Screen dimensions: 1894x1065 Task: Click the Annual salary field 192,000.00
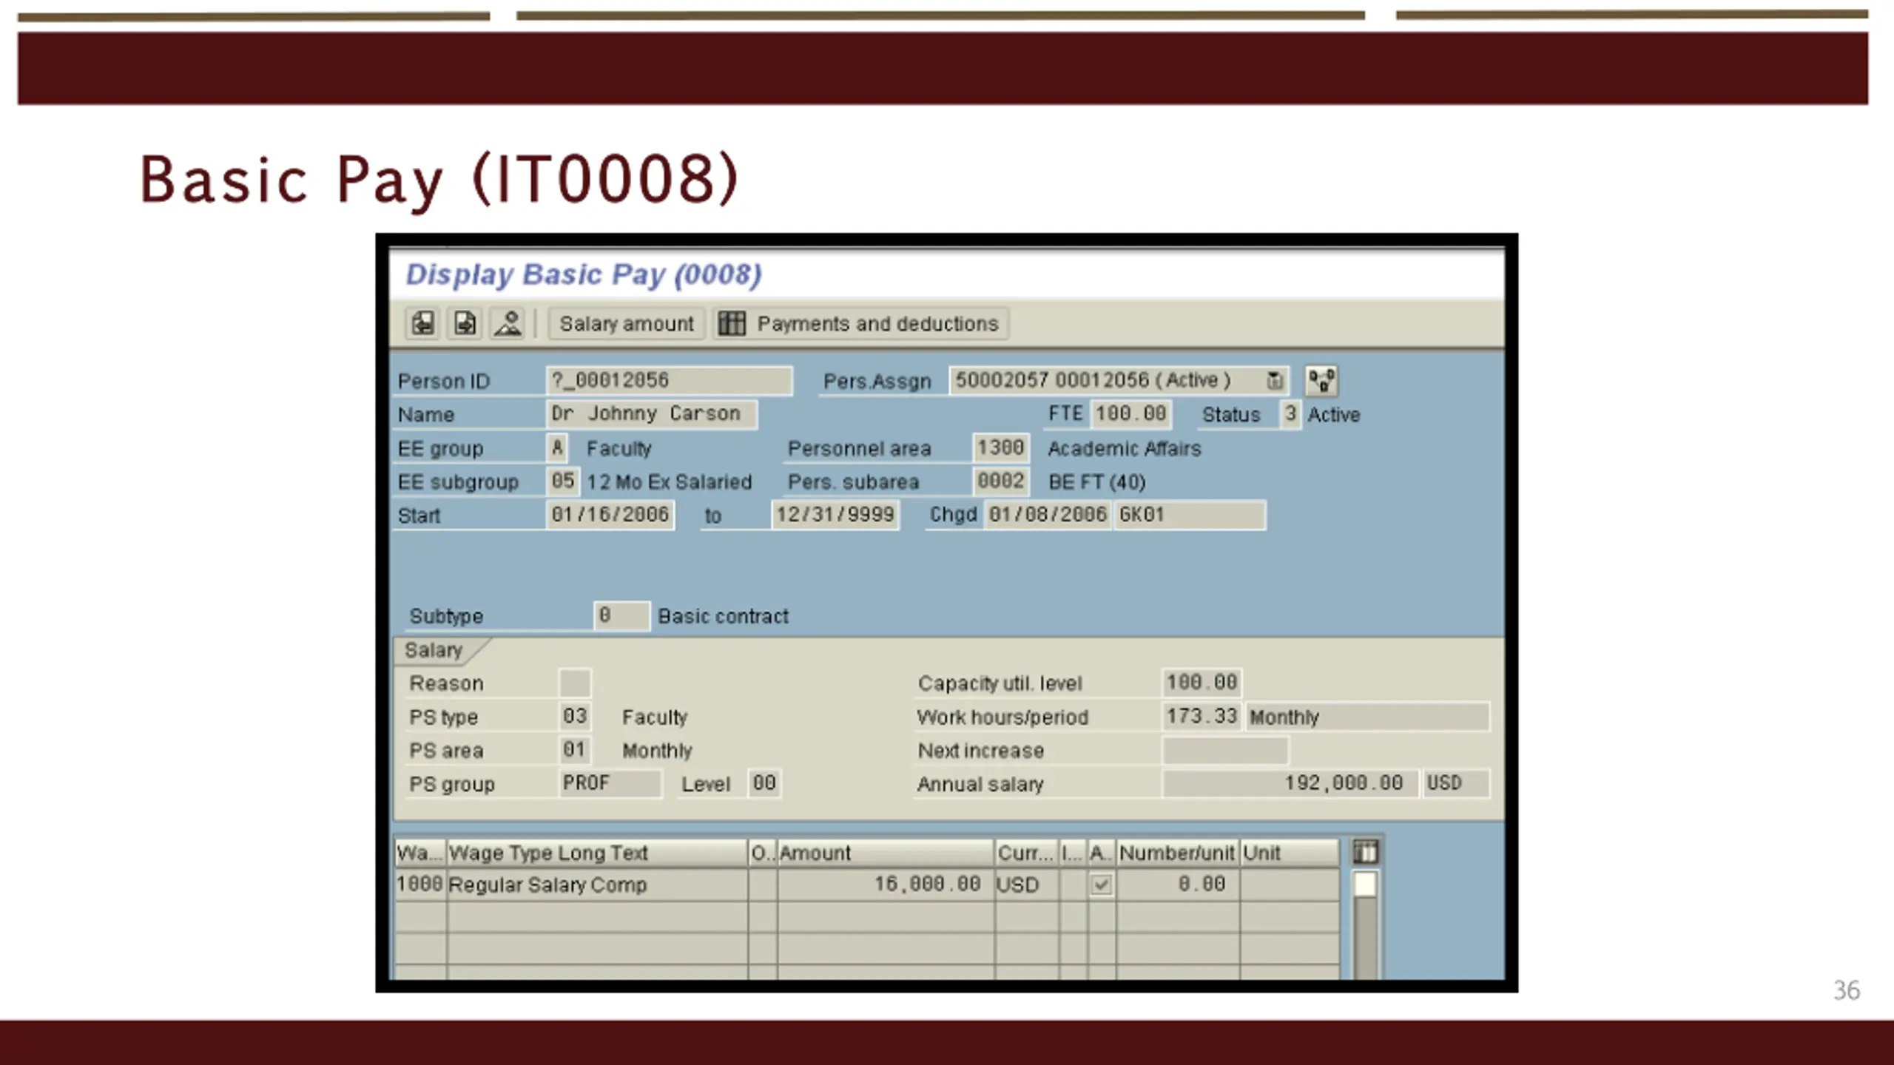(1290, 783)
